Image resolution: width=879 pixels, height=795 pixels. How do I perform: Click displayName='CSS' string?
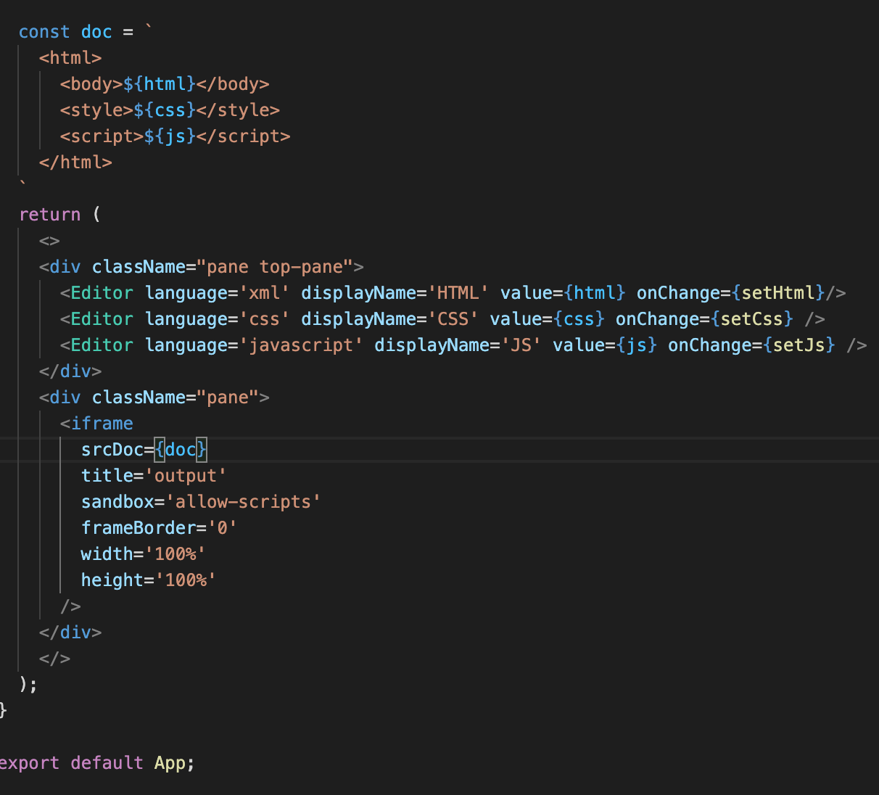(x=453, y=319)
